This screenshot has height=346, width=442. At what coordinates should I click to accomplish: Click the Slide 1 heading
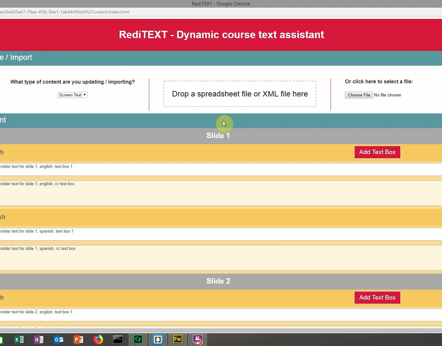coord(218,136)
